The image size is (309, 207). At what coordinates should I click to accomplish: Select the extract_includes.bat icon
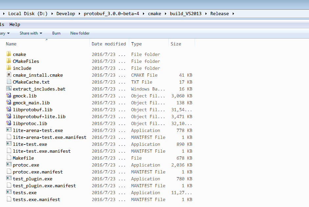point(9,89)
